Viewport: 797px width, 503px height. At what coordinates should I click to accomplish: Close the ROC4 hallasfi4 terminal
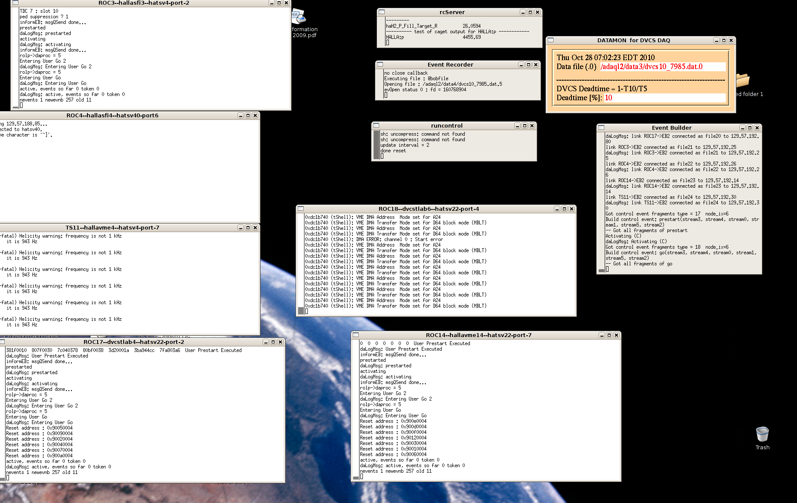255,116
